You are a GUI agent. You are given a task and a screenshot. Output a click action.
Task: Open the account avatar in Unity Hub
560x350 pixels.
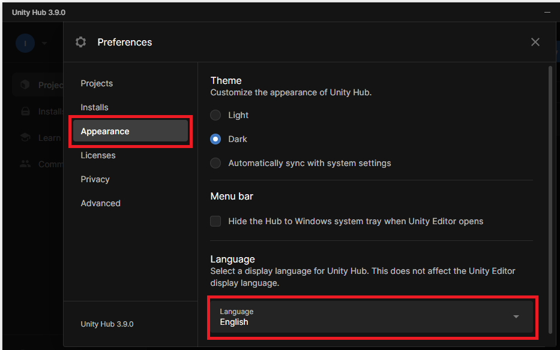coord(25,43)
